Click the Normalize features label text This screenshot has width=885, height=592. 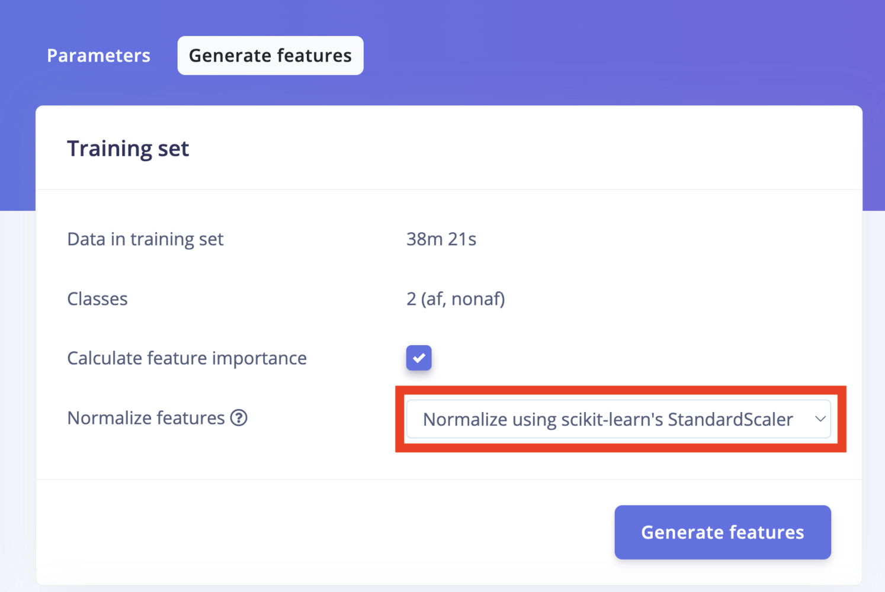click(146, 418)
